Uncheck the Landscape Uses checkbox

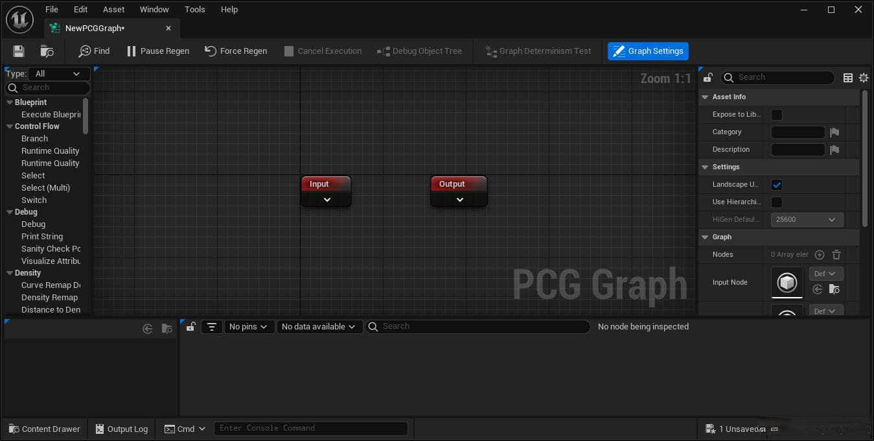[776, 185]
